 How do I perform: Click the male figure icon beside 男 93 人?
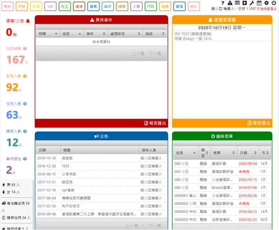(x=4, y=185)
